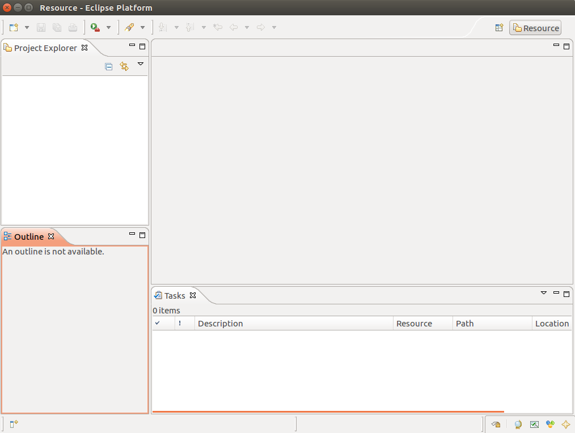Close the Tasks view

pyautogui.click(x=193, y=295)
